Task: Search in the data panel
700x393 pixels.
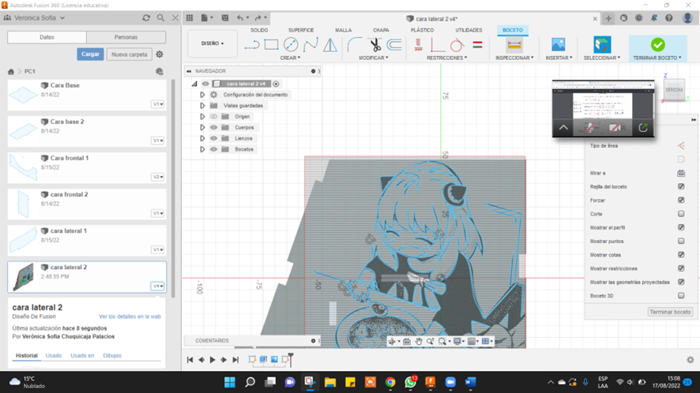Action: coord(160,18)
